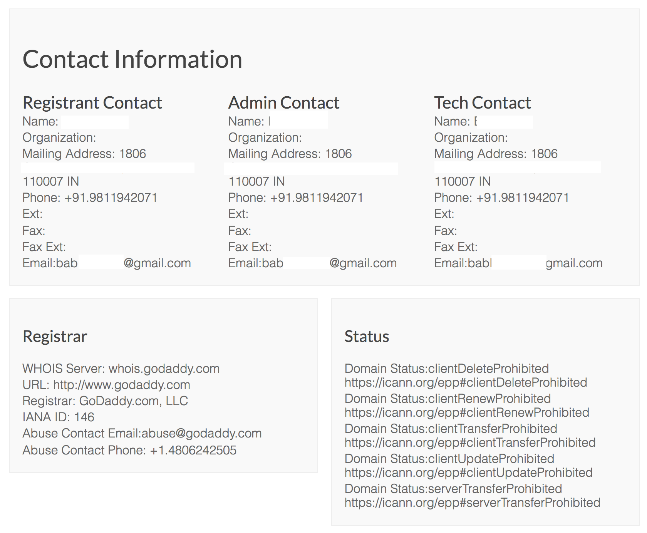Click the abuse@godaddy.com contact email

click(201, 433)
